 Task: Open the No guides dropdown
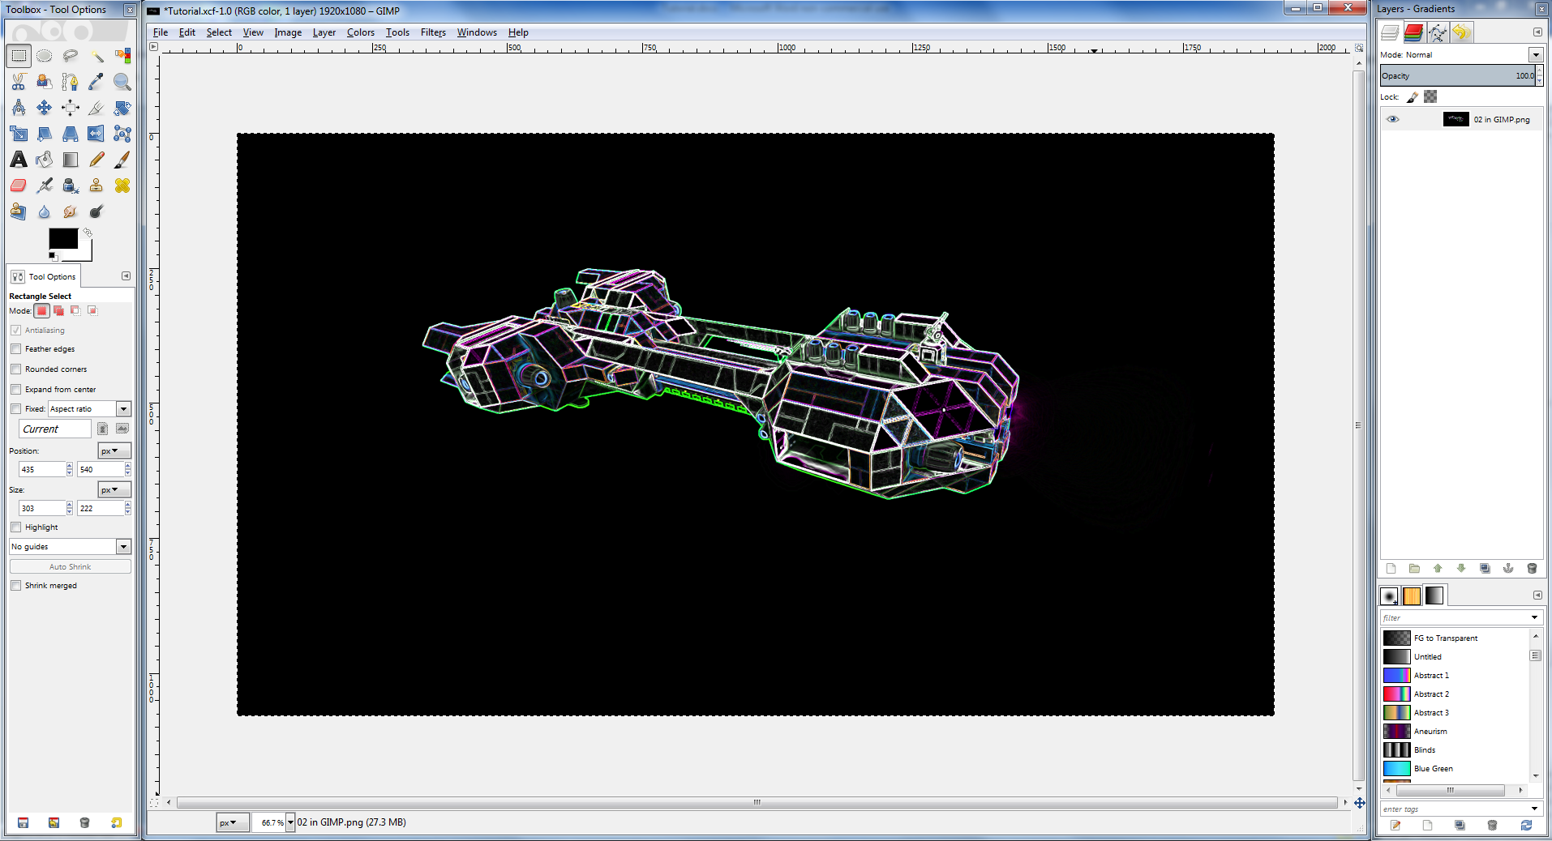click(70, 547)
